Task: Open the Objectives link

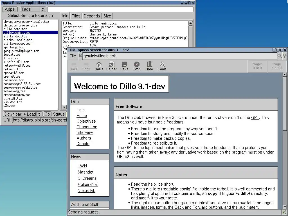Action: pos(86,121)
